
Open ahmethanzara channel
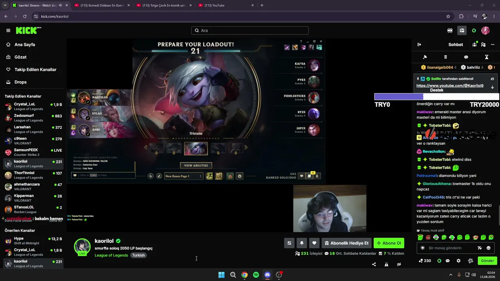coord(33,186)
